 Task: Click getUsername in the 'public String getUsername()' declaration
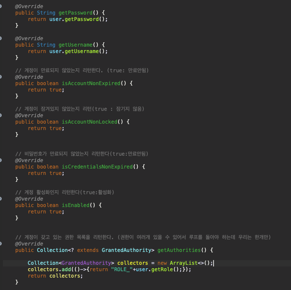click(75, 45)
